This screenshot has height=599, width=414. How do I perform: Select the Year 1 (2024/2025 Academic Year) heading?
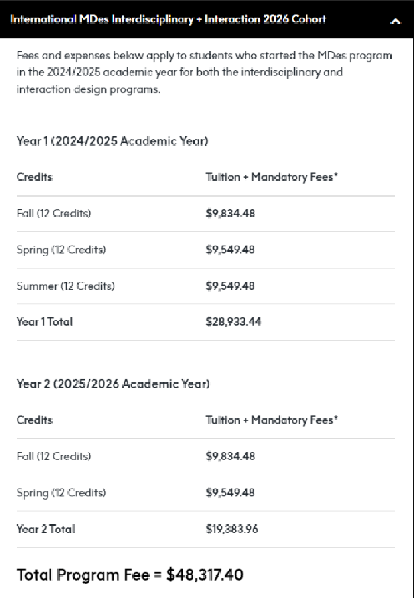point(112,141)
